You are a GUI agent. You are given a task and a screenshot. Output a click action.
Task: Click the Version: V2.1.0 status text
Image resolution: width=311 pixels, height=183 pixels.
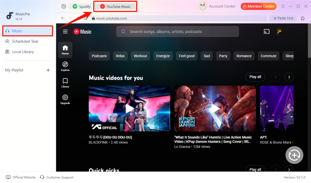295,177
